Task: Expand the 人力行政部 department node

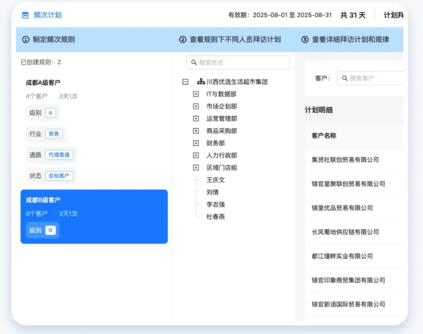Action: coord(196,155)
